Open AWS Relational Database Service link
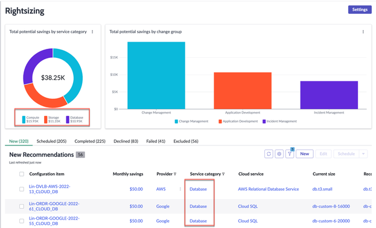The image size is (376, 228). (269, 189)
